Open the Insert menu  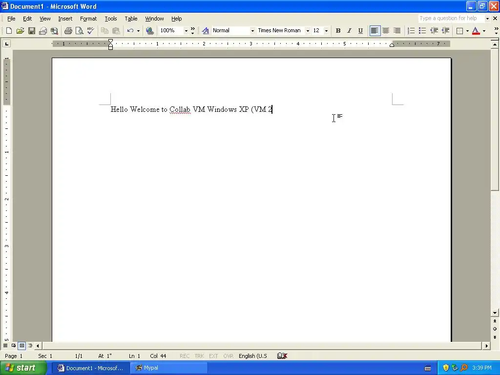(65, 19)
